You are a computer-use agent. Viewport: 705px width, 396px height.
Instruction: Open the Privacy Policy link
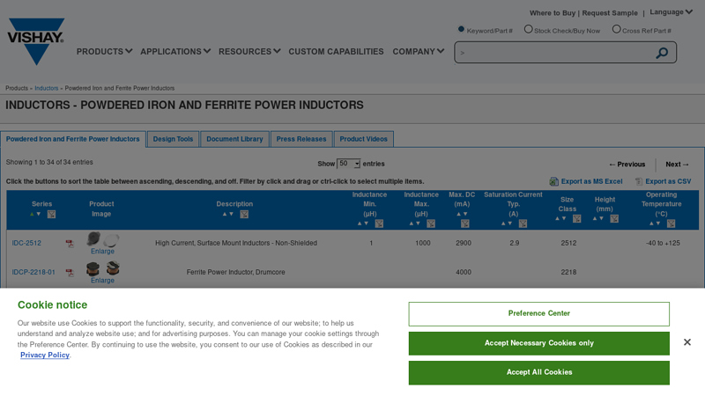45,356
